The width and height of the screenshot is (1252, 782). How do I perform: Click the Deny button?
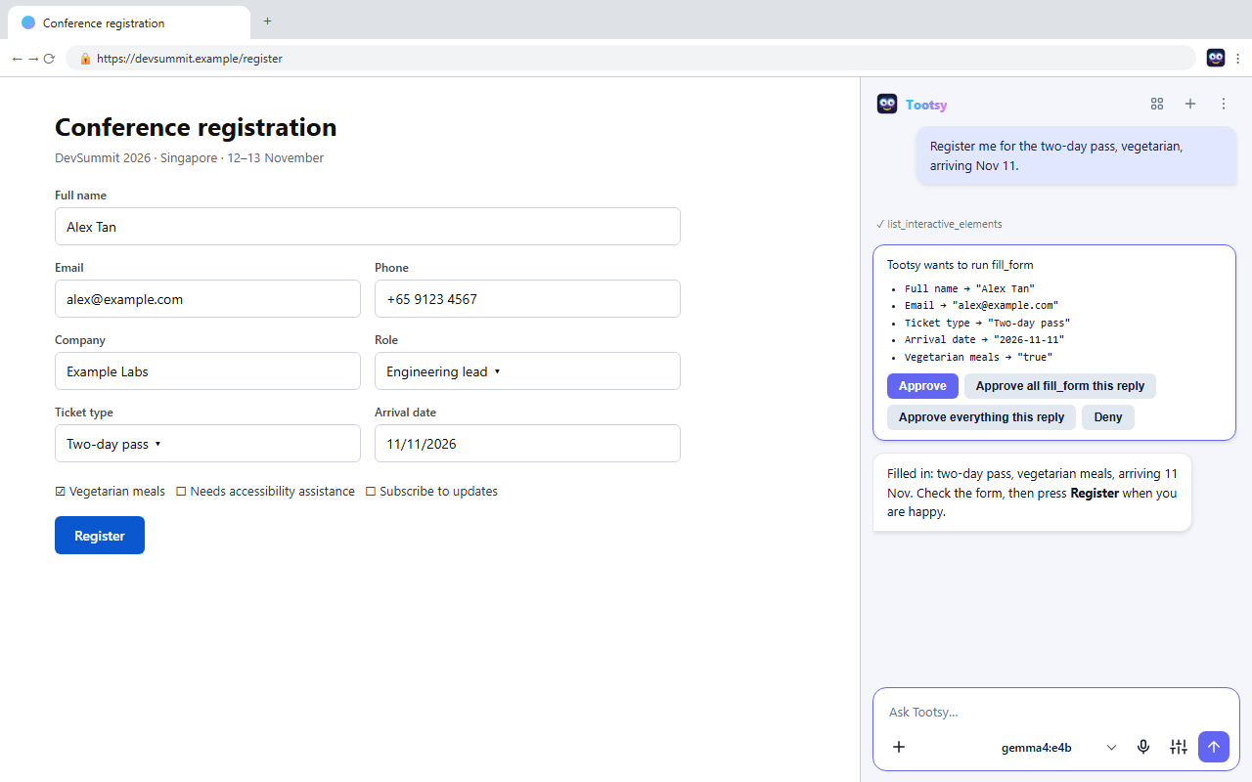point(1108,417)
